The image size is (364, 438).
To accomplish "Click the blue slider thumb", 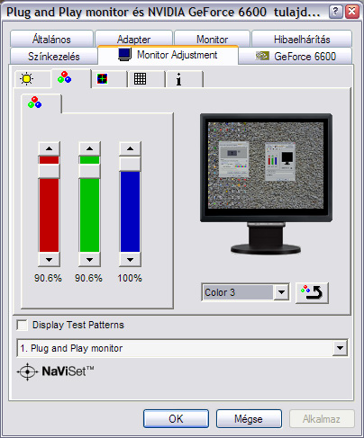I will (x=130, y=164).
